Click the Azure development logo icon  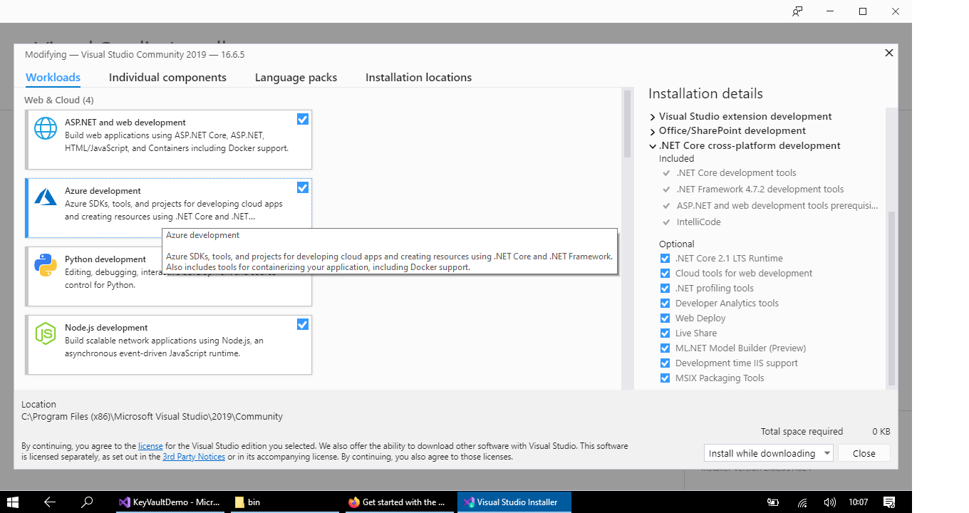tap(46, 197)
